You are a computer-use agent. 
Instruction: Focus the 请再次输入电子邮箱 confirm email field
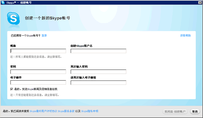pos(98,82)
